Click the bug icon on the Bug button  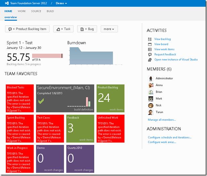(x=82, y=29)
